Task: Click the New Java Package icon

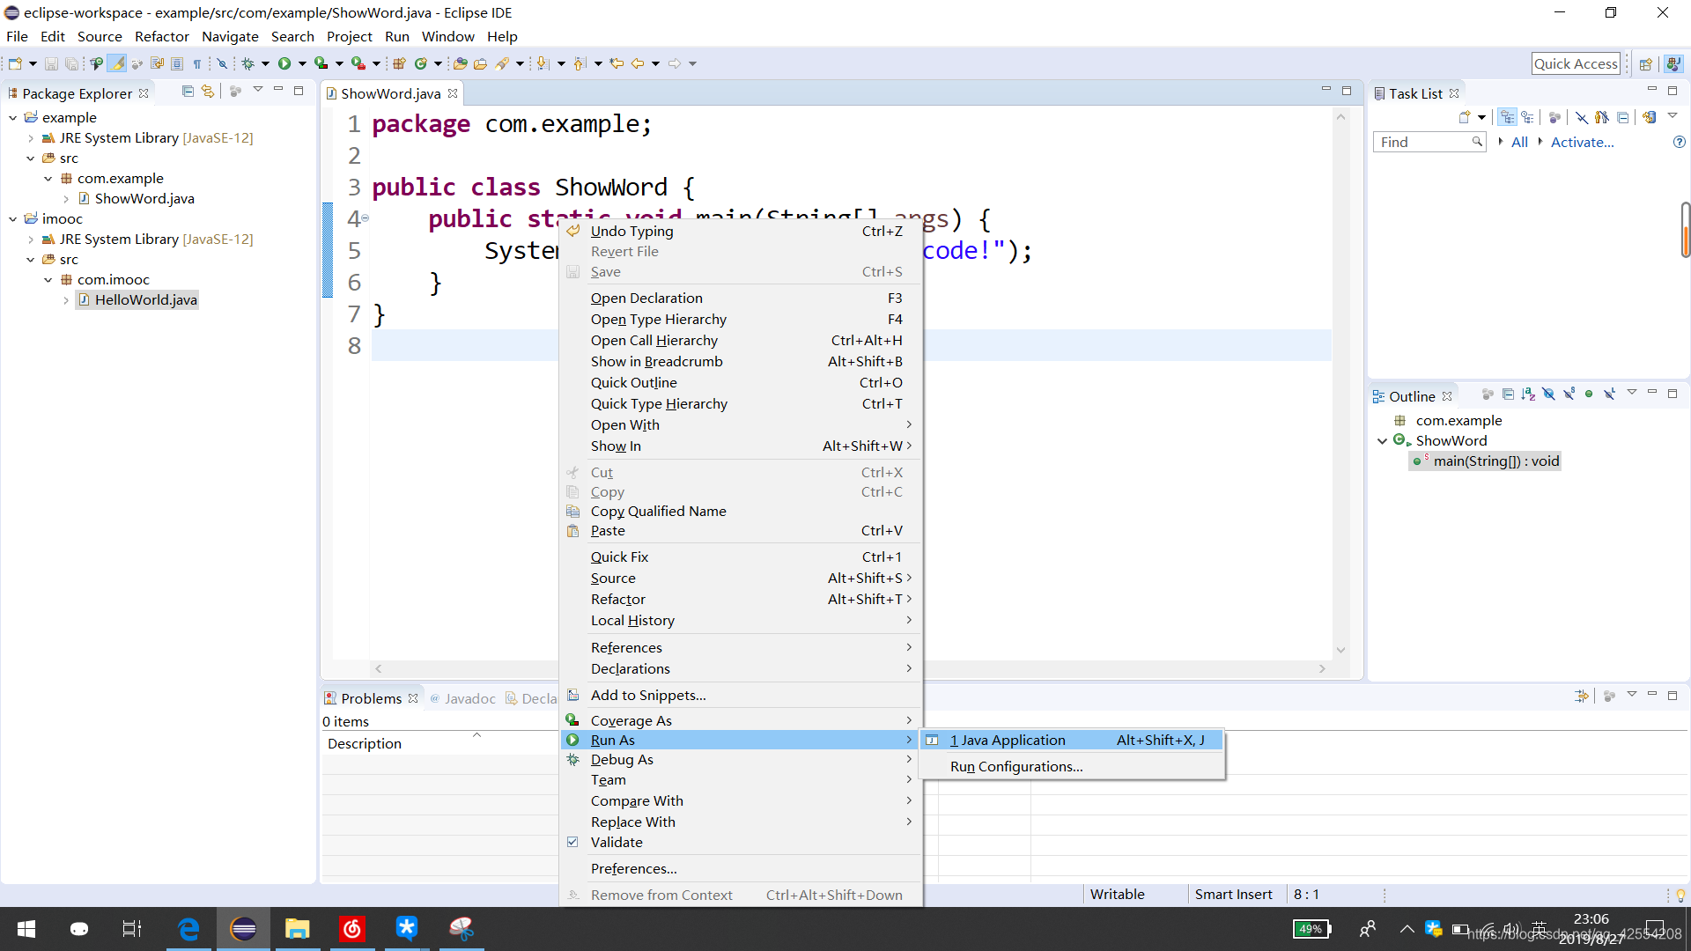Action: coord(399,63)
